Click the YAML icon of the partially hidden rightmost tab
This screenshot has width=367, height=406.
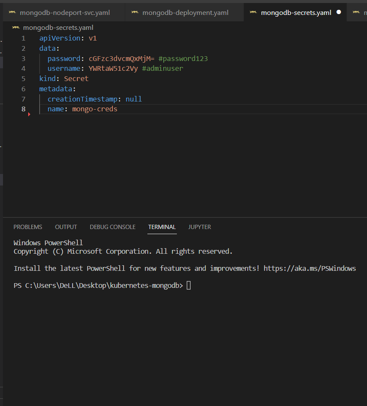click(356, 12)
